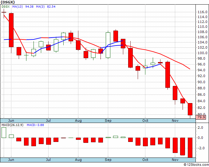The image size is (209, 167).
Task: Click the tallest green MACD bar in June
Action: pos(4,132)
